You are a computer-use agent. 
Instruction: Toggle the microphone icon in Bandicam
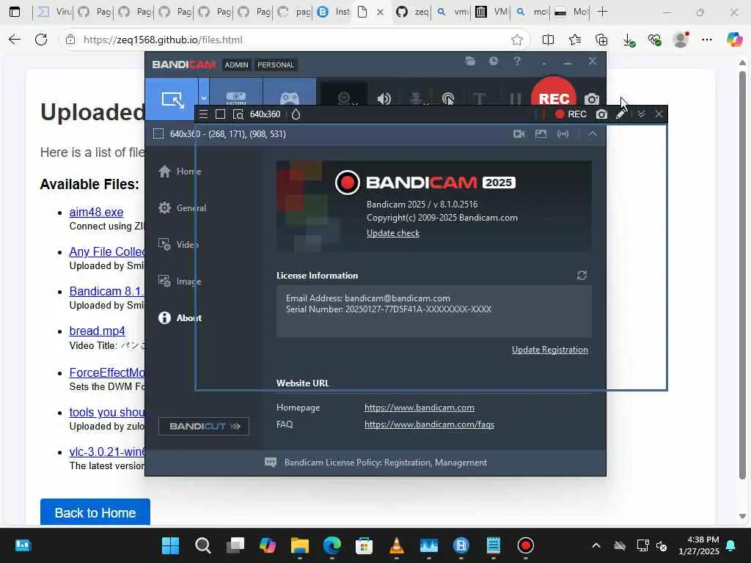coord(417,99)
